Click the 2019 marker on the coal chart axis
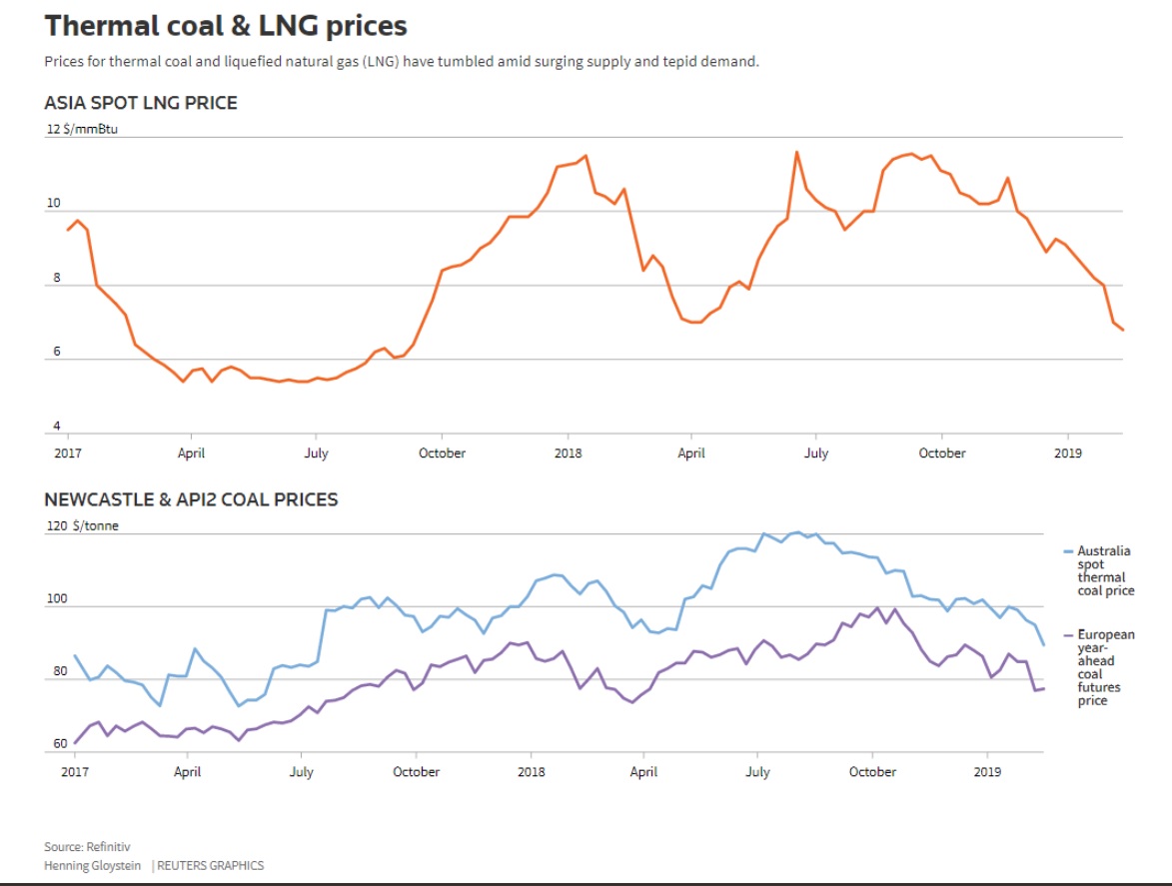Image resolution: width=1172 pixels, height=886 pixels. click(987, 772)
